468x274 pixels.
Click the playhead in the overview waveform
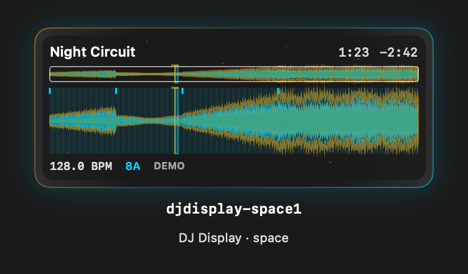pyautogui.click(x=176, y=74)
